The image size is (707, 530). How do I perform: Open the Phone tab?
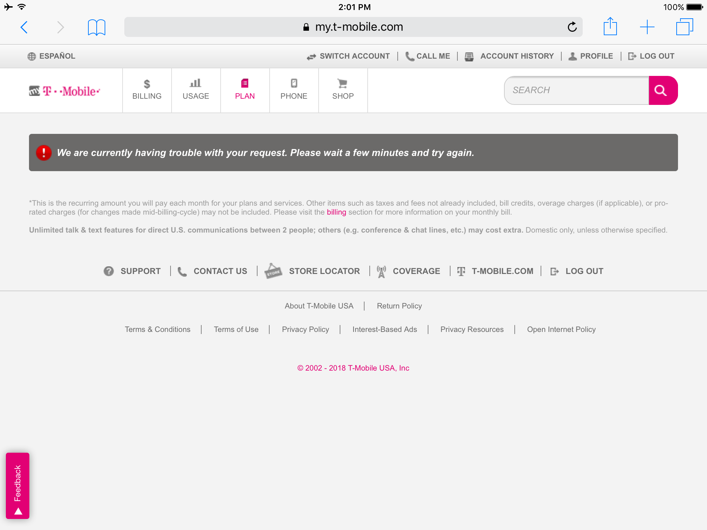(x=294, y=90)
